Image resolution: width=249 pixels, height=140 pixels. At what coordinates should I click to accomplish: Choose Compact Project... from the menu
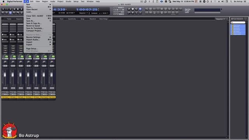point(38,31)
